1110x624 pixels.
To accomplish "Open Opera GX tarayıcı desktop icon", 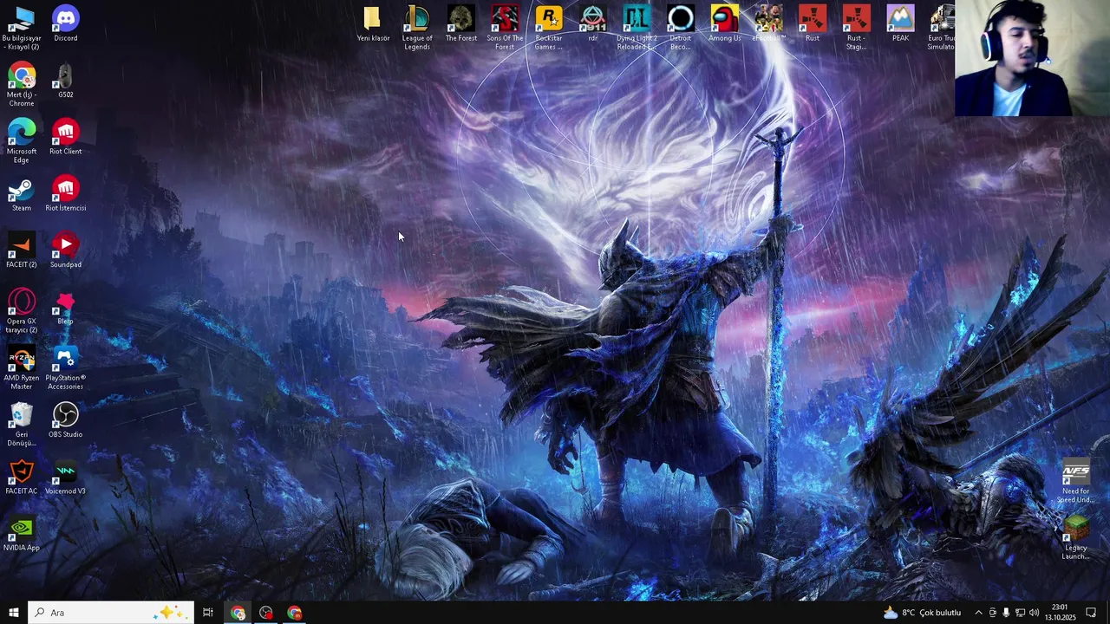I will point(22,310).
